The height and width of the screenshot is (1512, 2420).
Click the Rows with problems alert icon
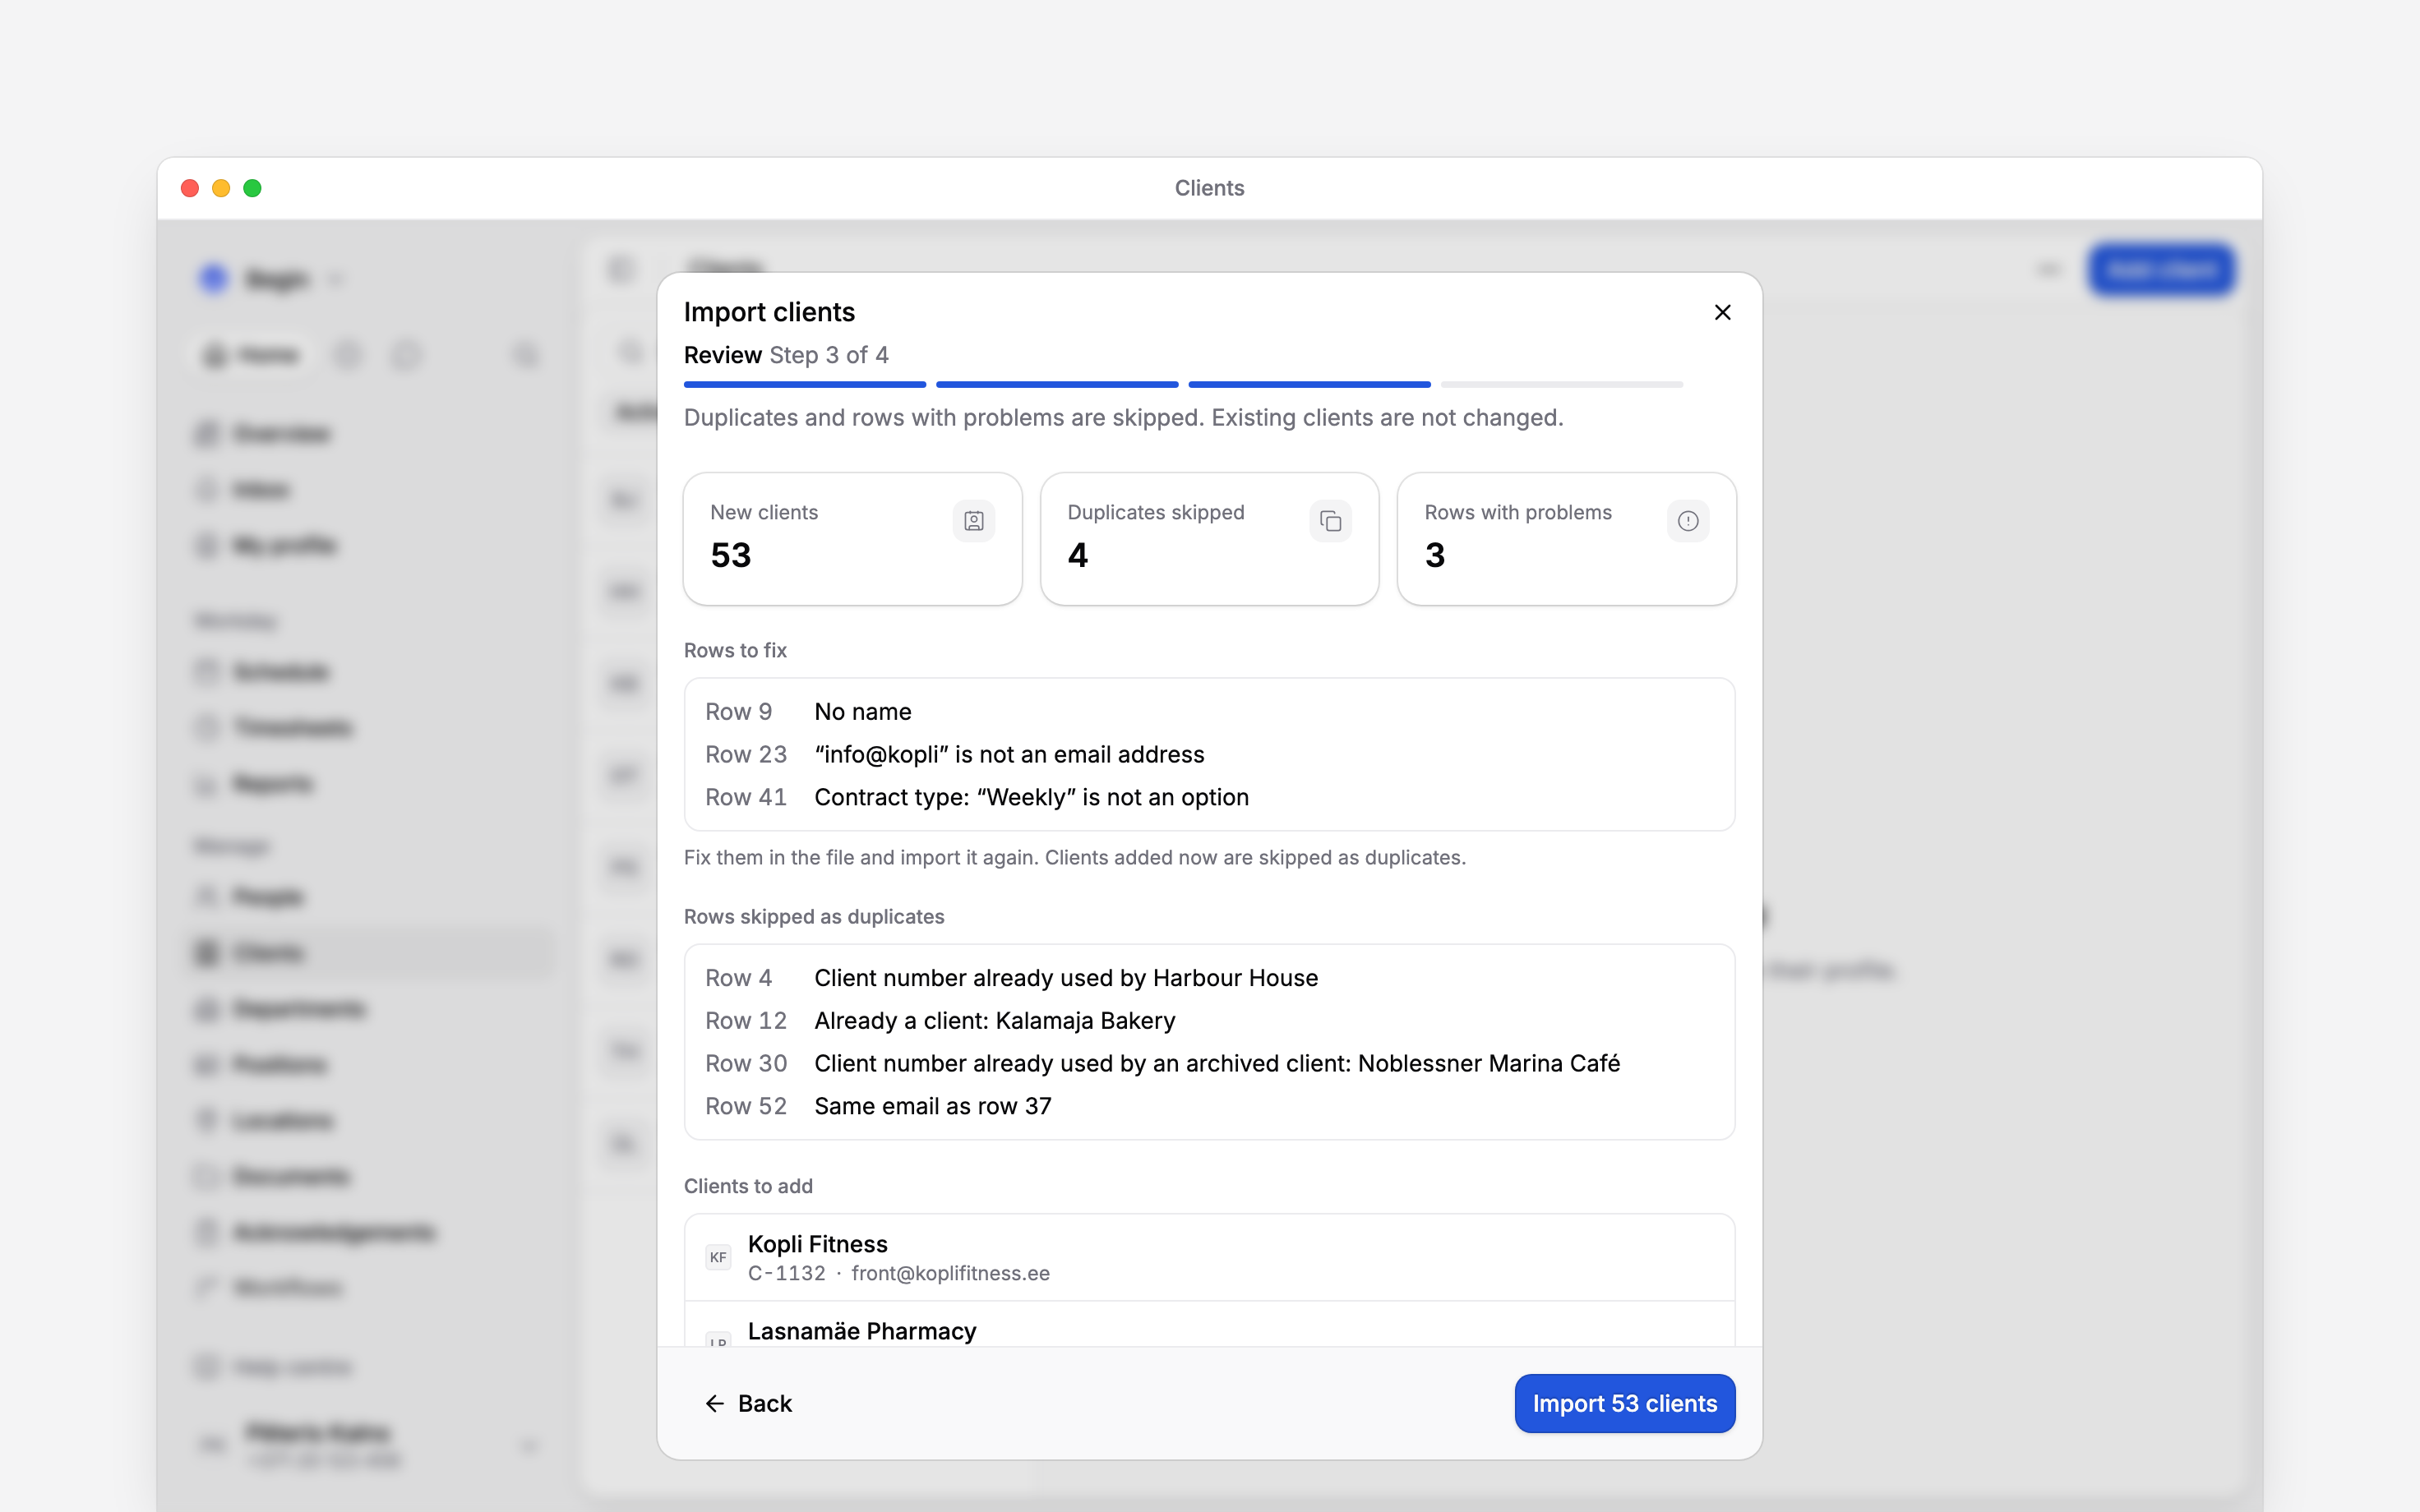pyautogui.click(x=1688, y=521)
